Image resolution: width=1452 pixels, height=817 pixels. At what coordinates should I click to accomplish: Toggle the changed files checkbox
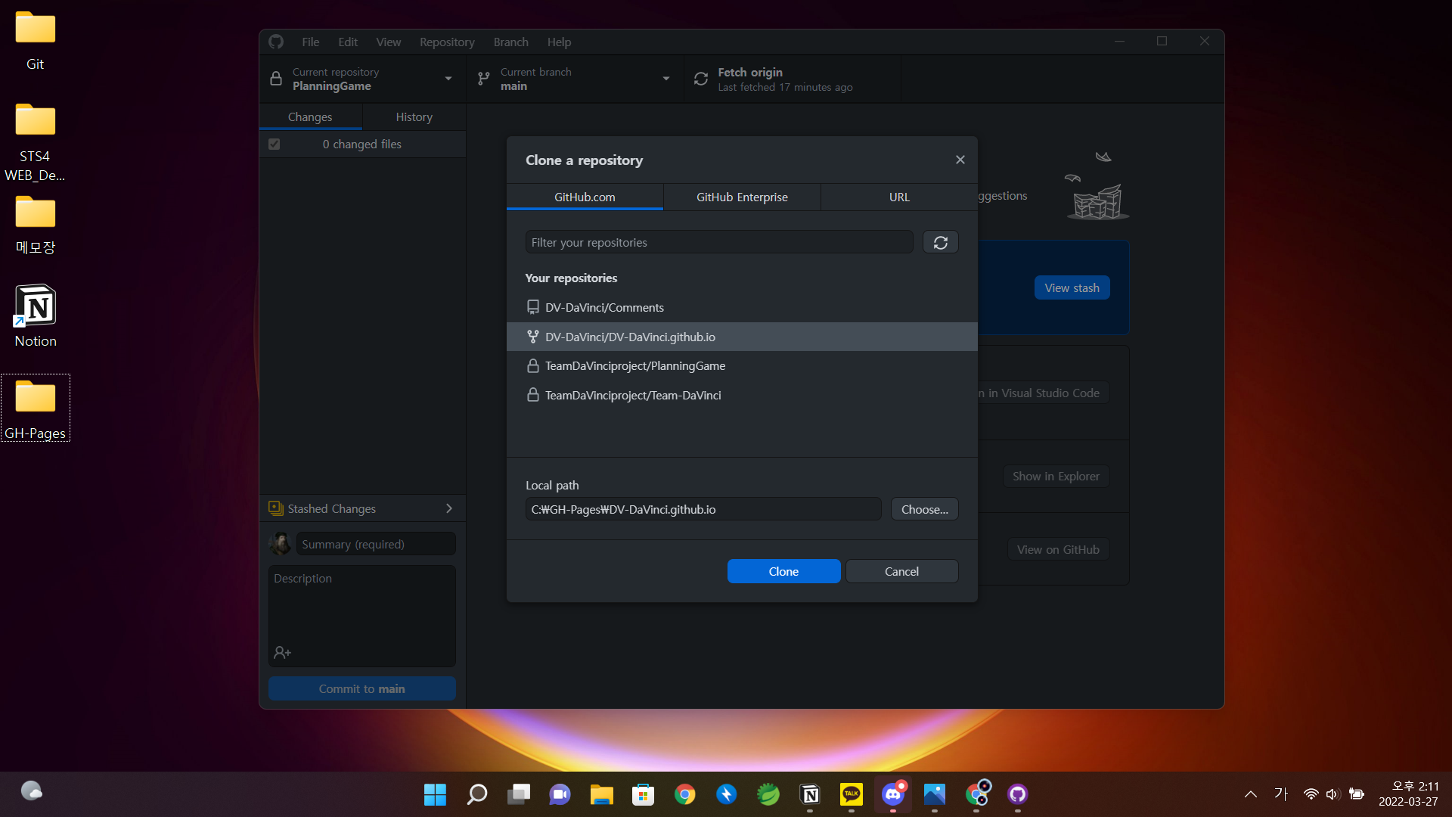pyautogui.click(x=275, y=144)
